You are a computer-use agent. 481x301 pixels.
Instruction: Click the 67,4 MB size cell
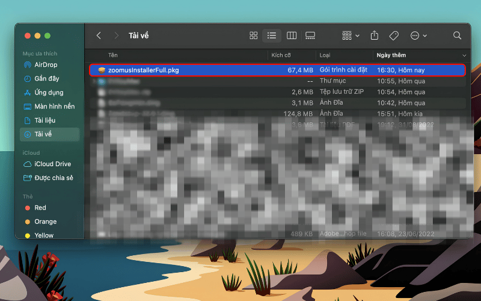tap(300, 70)
